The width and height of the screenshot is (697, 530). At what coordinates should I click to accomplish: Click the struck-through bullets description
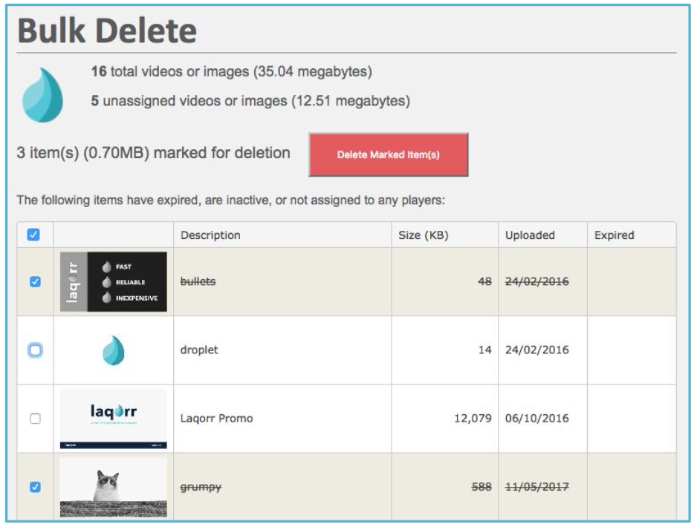point(198,281)
